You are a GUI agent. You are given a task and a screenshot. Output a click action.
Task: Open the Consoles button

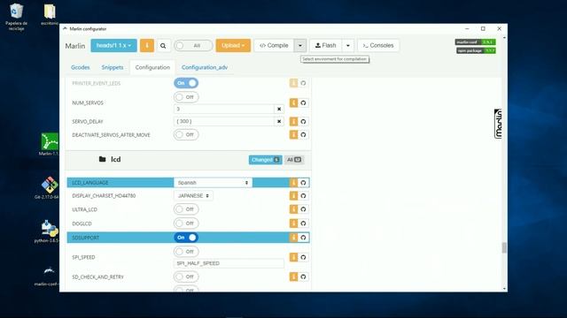point(378,45)
